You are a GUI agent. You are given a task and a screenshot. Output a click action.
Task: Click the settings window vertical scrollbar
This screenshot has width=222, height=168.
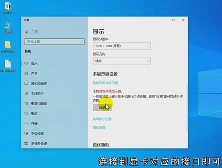click(x=187, y=108)
